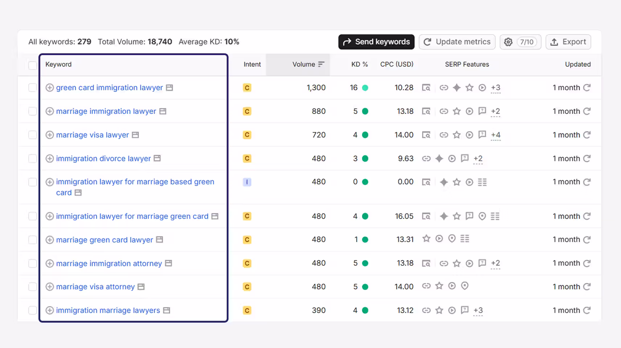The image size is (621, 348).
Task: Add 'green card immigration lawyer' via plus icon
Action: coord(50,88)
